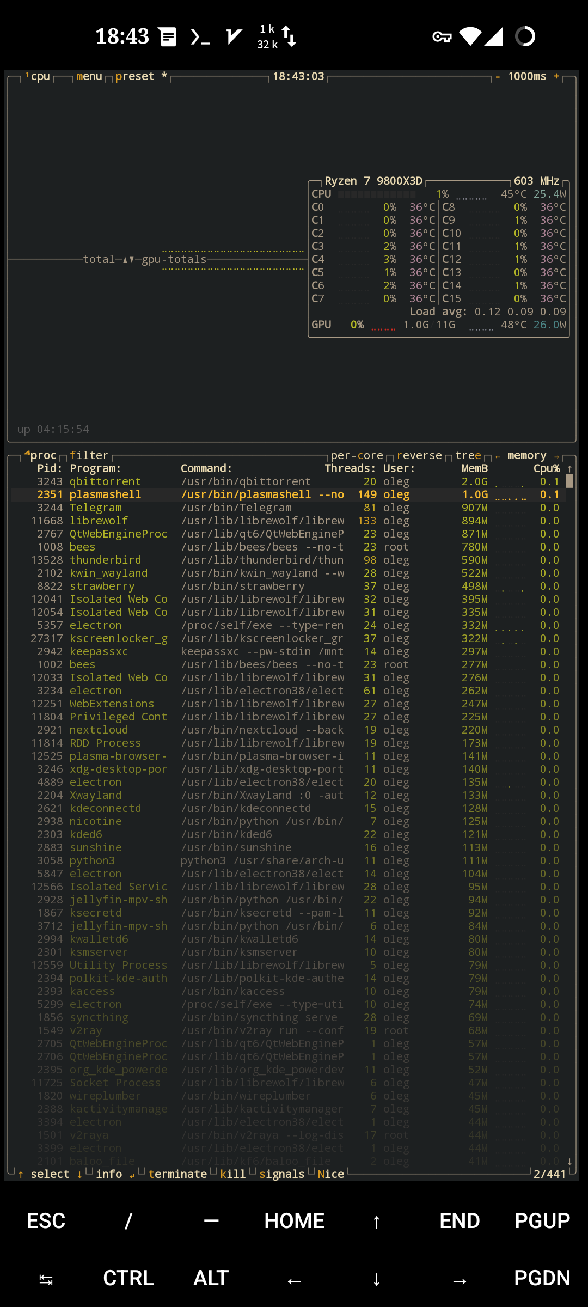This screenshot has height=1307, width=588.
Task: Decrease the update interval with minus
Action: [498, 76]
